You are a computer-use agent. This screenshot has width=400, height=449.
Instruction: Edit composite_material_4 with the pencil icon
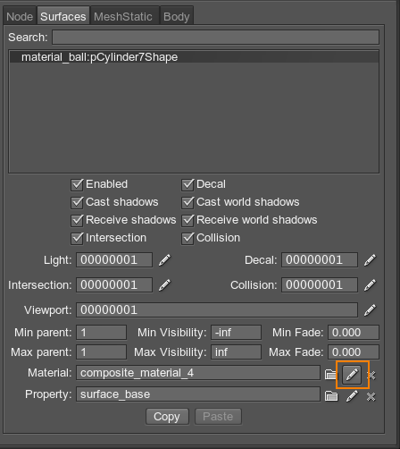pyautogui.click(x=352, y=375)
